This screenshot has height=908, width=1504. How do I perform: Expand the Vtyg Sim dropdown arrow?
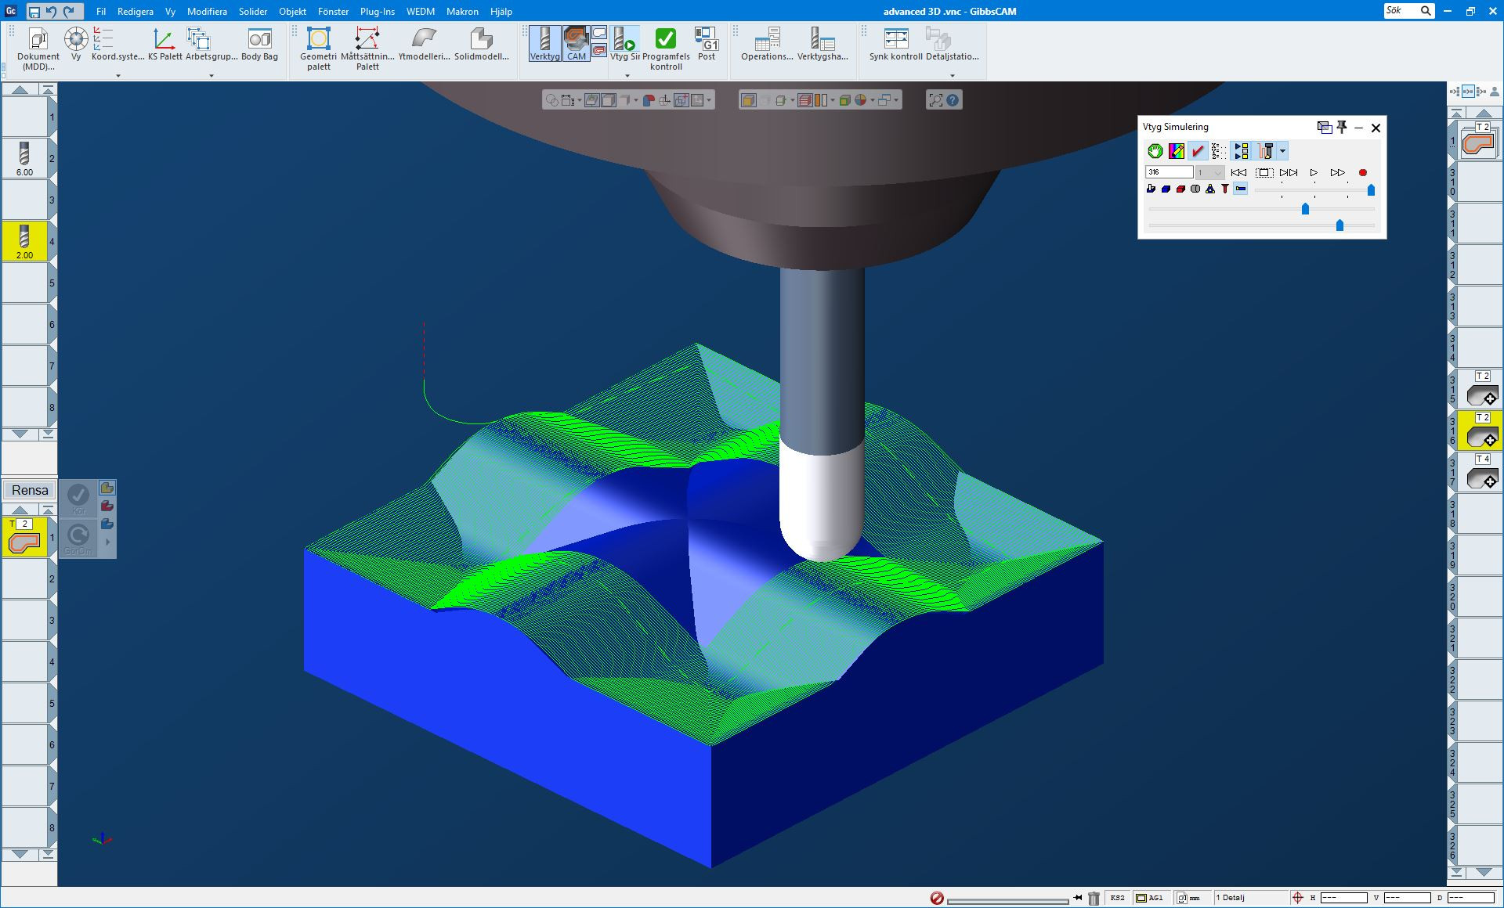627,76
